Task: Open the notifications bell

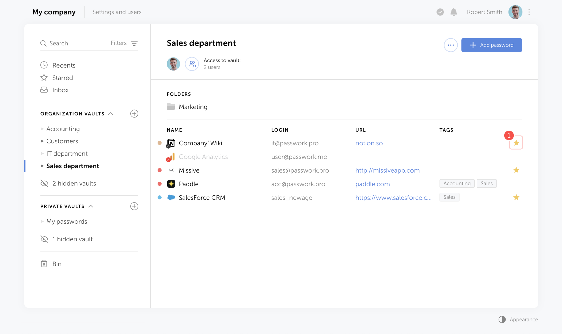Action: (454, 12)
